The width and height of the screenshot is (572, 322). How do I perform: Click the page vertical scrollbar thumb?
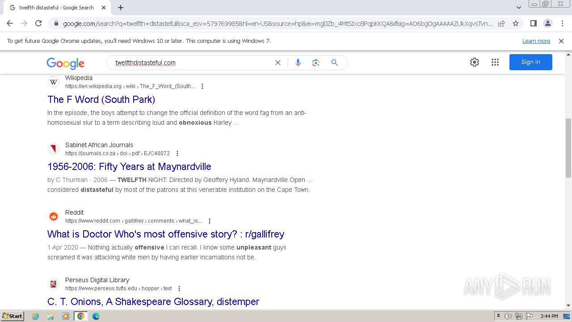(x=568, y=148)
